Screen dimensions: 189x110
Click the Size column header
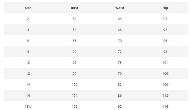pyautogui.click(x=28, y=8)
